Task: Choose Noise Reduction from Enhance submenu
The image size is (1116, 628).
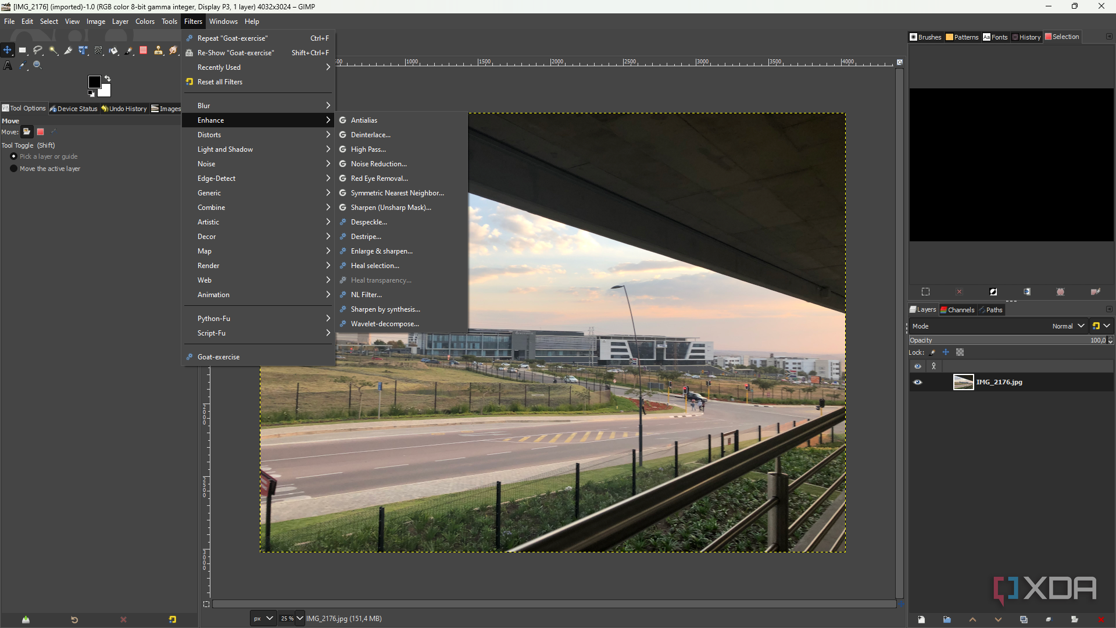Action: 402,164
